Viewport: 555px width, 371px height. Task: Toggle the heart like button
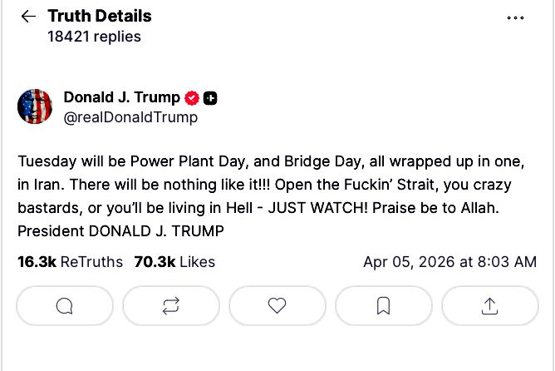277,306
